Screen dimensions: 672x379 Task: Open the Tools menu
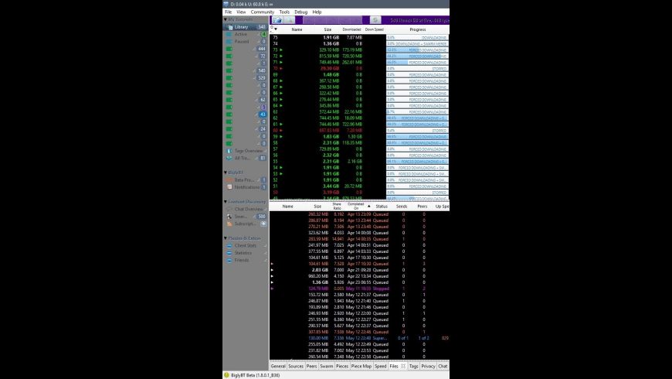pyautogui.click(x=284, y=12)
